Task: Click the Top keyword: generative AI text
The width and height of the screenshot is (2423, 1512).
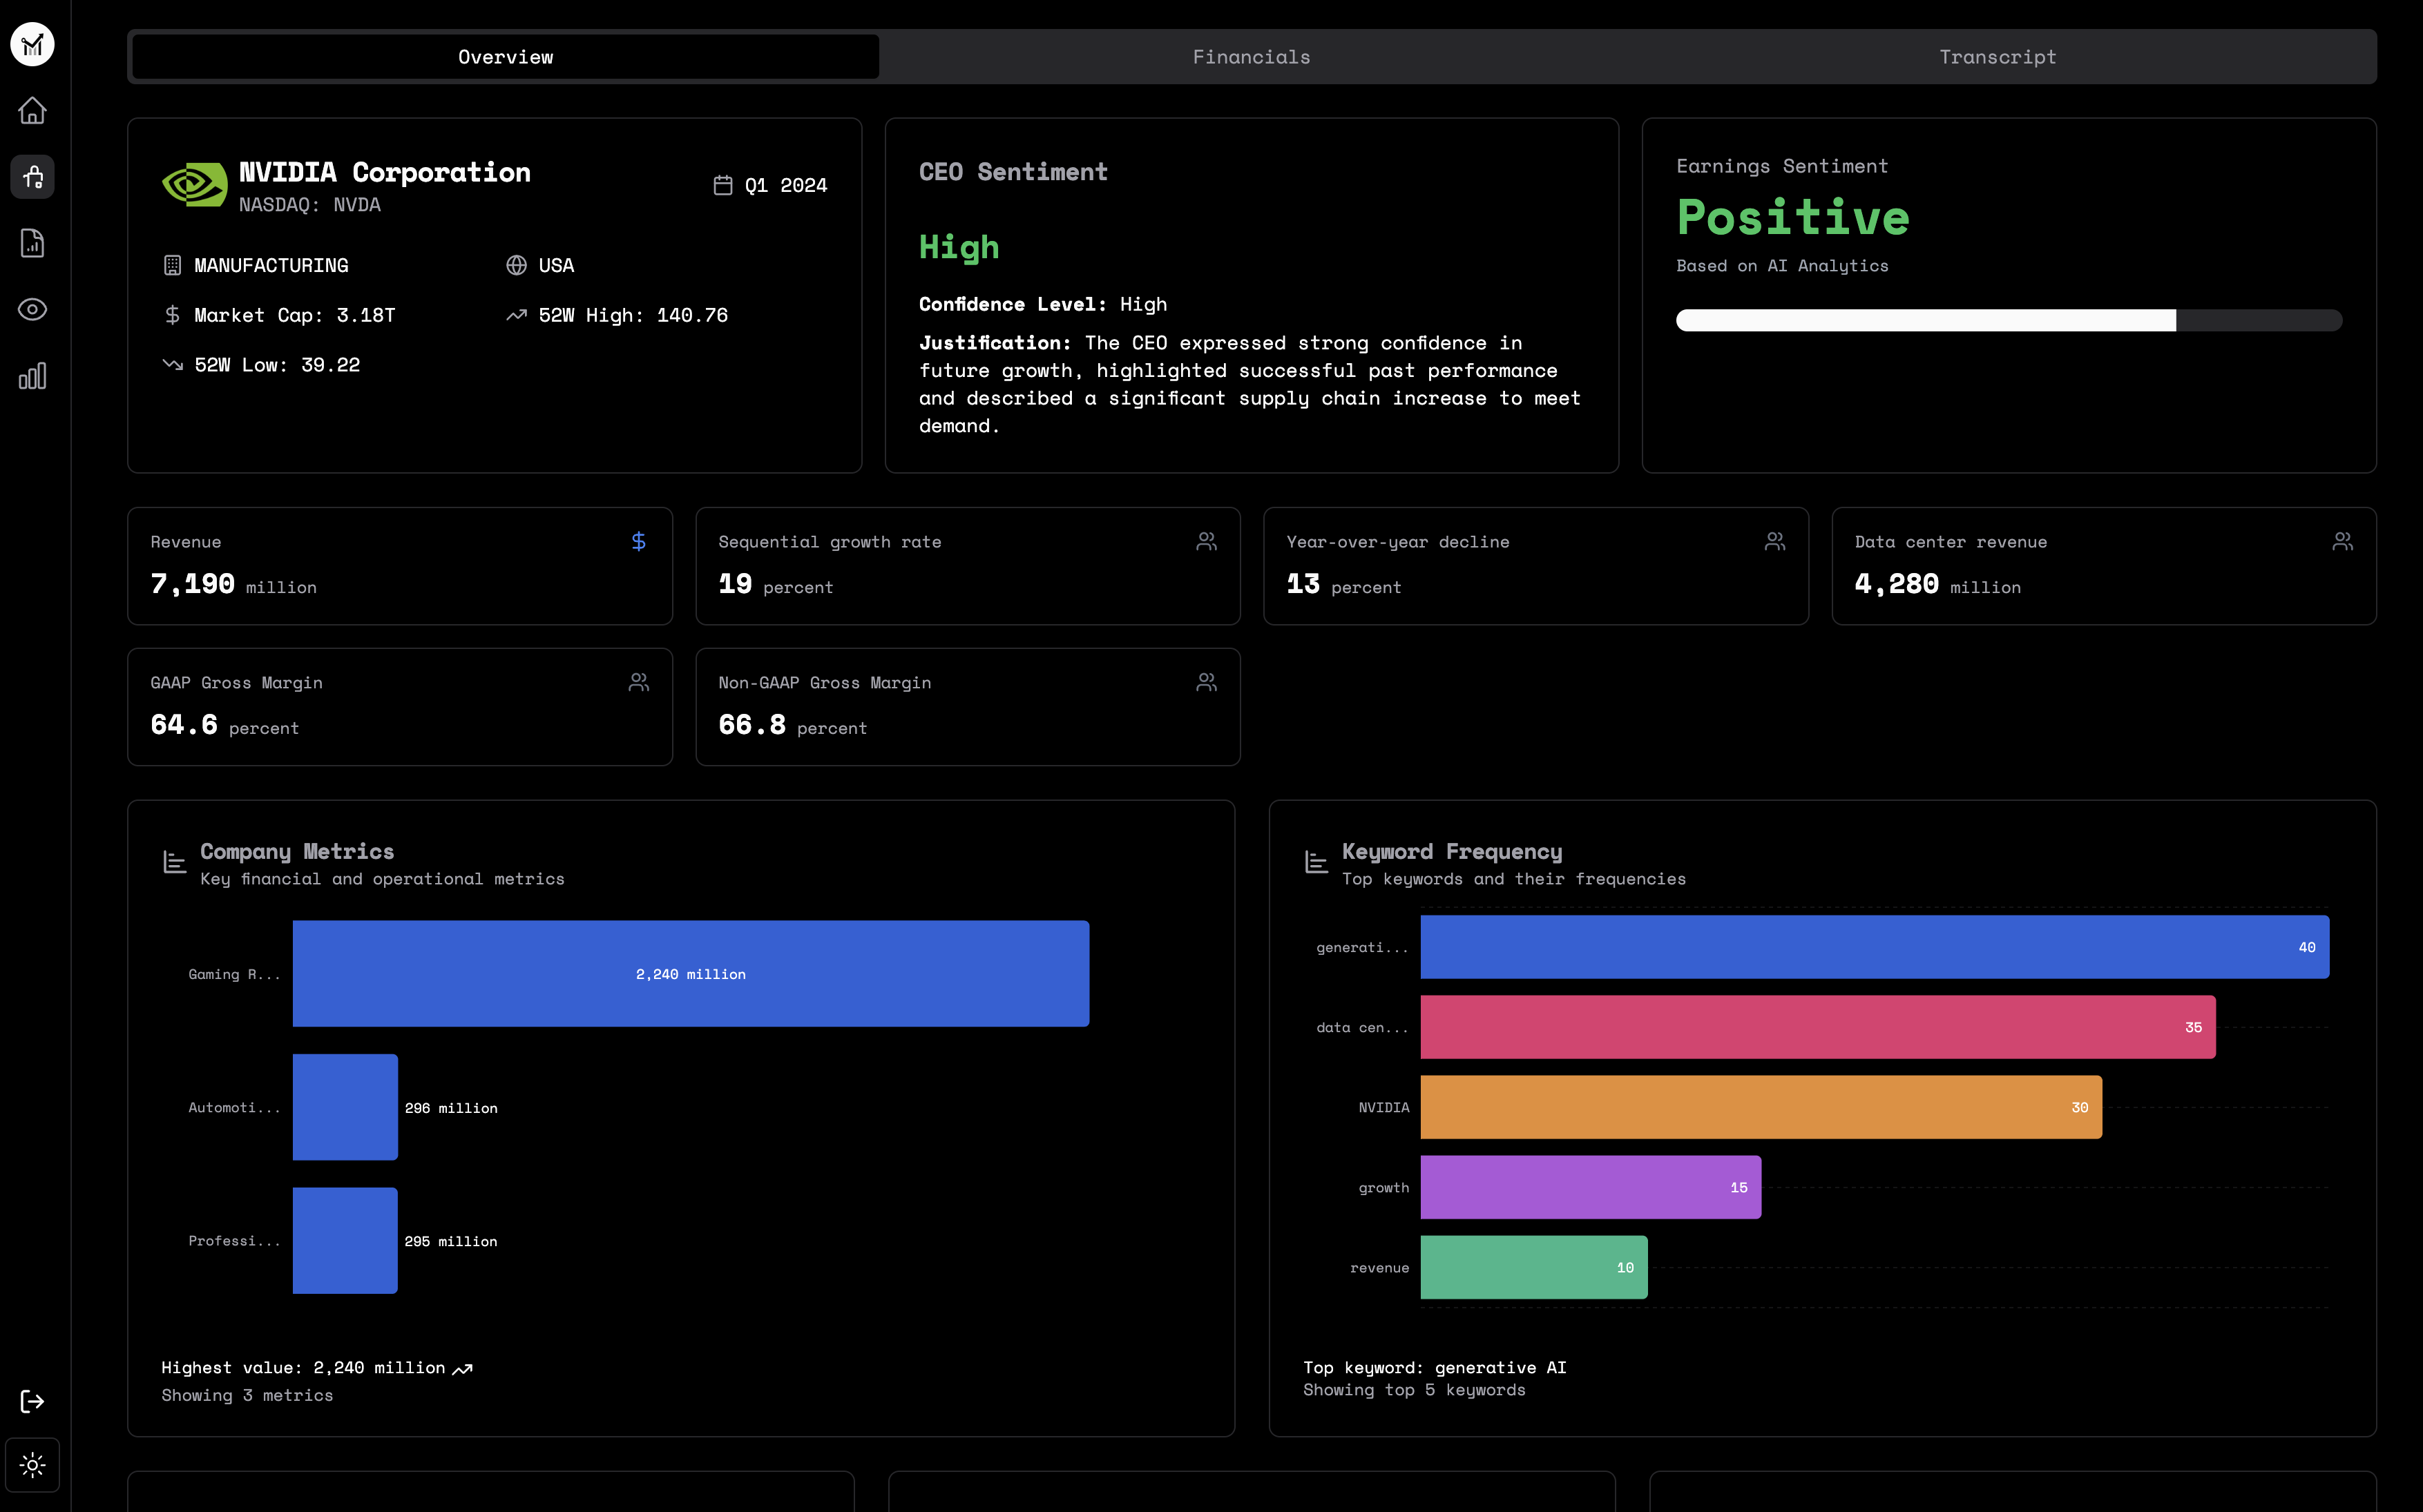Action: (1435, 1367)
